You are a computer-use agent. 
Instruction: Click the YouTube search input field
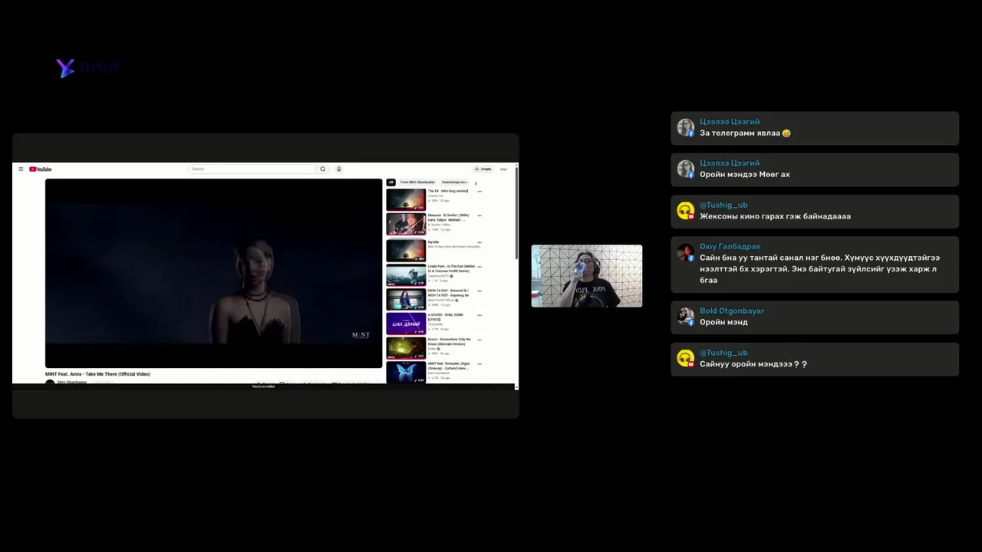pos(252,169)
